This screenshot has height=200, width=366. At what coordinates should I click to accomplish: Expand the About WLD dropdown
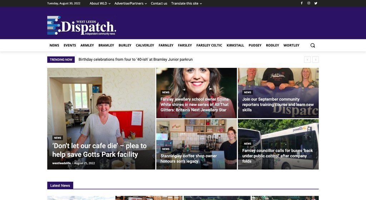click(100, 4)
